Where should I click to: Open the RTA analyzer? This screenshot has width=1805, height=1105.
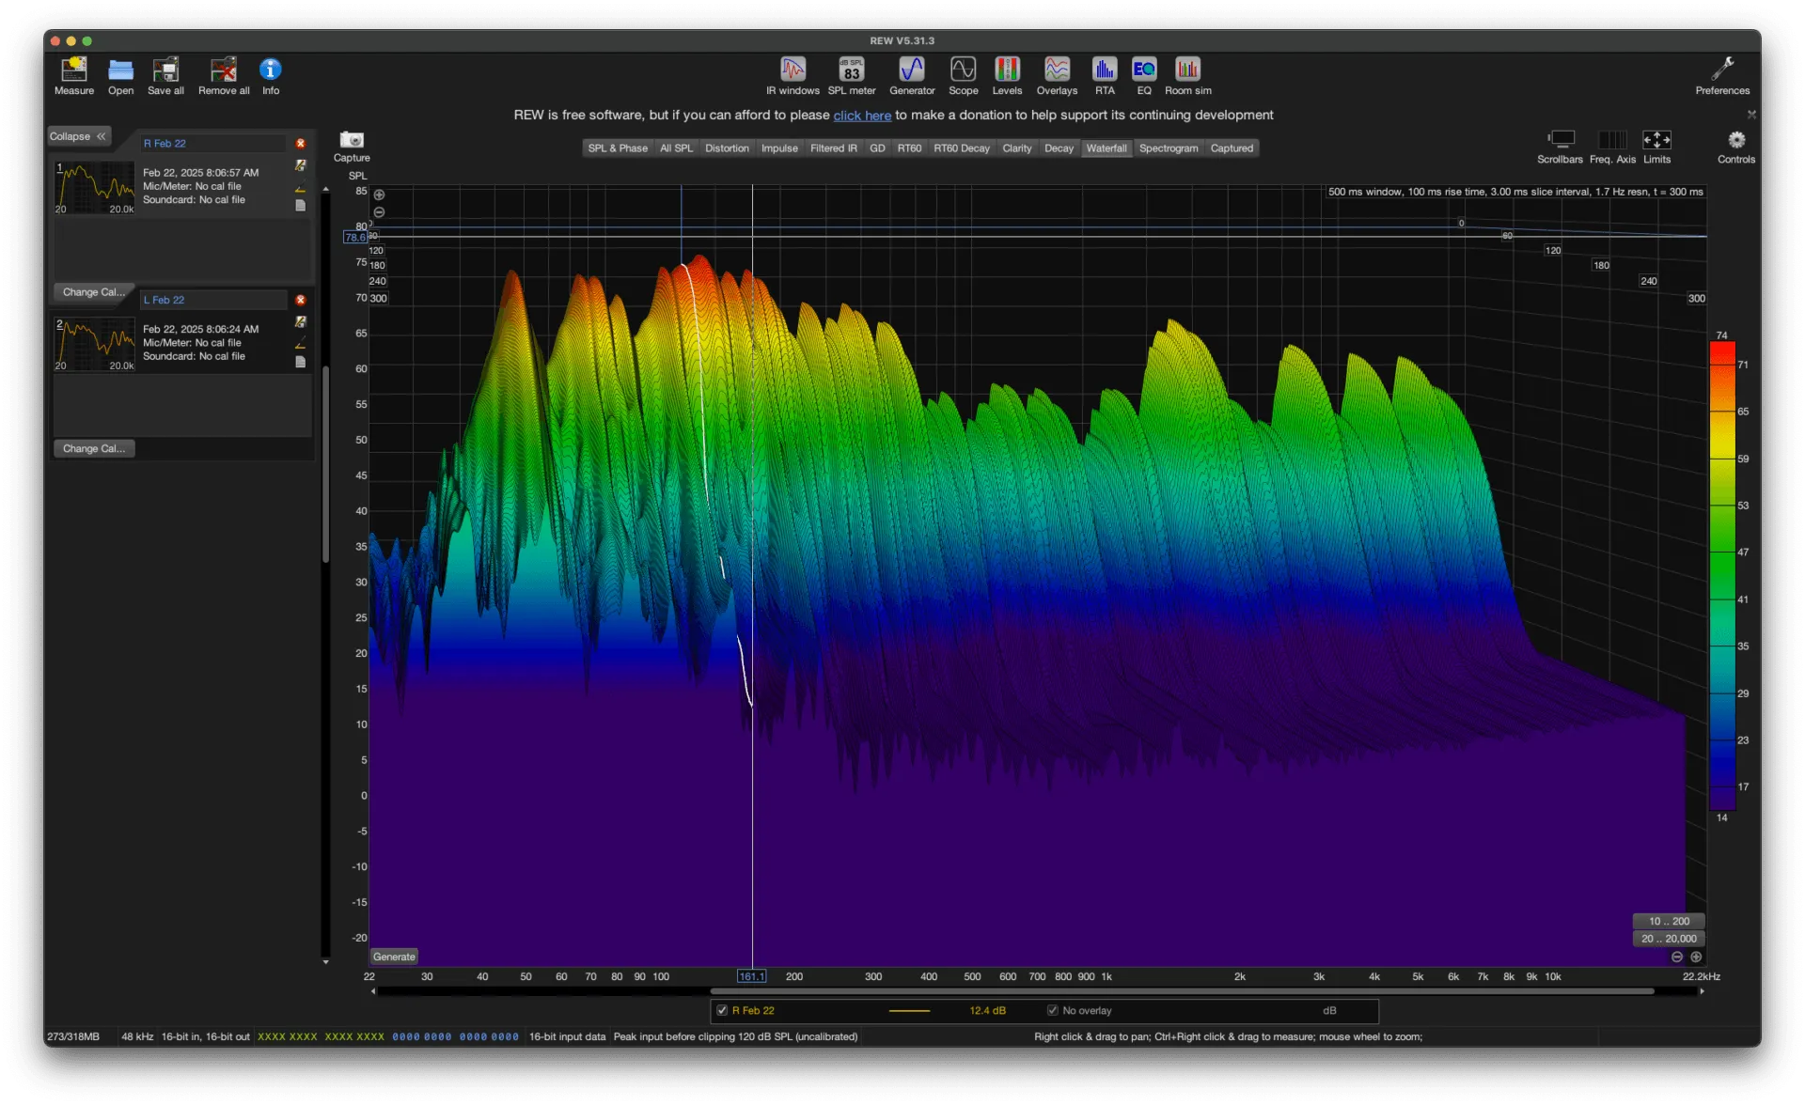[x=1104, y=70]
